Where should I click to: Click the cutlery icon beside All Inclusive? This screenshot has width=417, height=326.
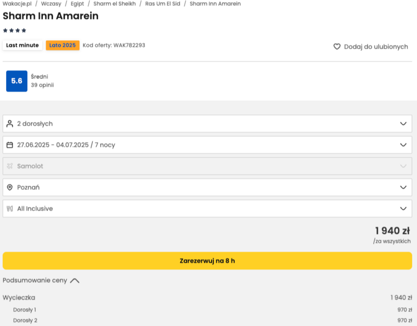tap(9, 209)
